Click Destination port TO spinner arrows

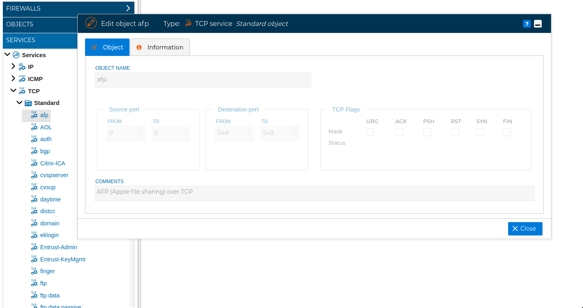294,133
